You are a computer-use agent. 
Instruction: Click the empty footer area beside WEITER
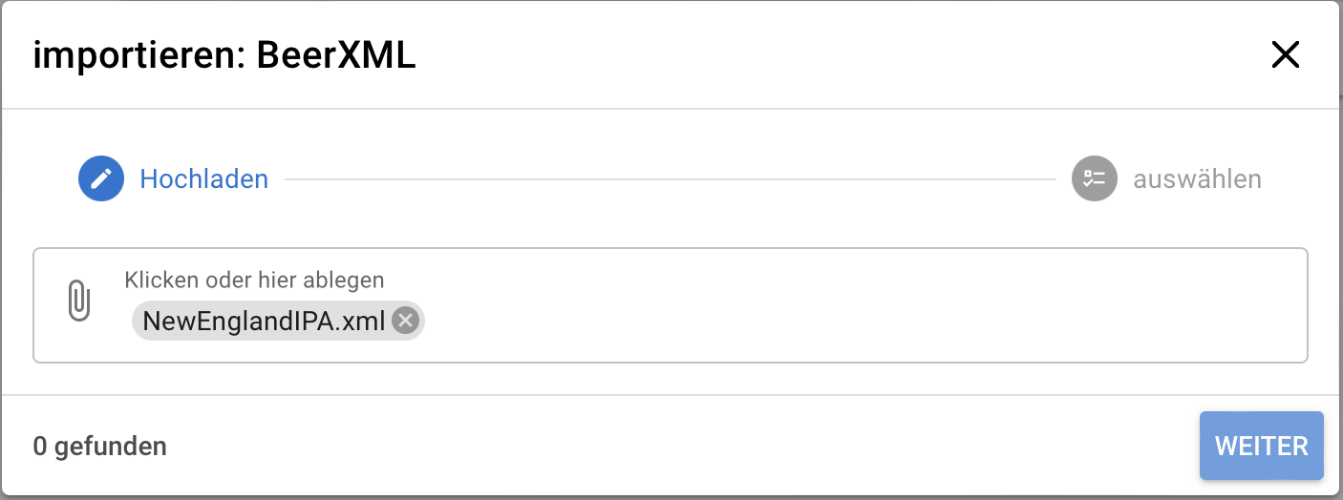tap(669, 446)
